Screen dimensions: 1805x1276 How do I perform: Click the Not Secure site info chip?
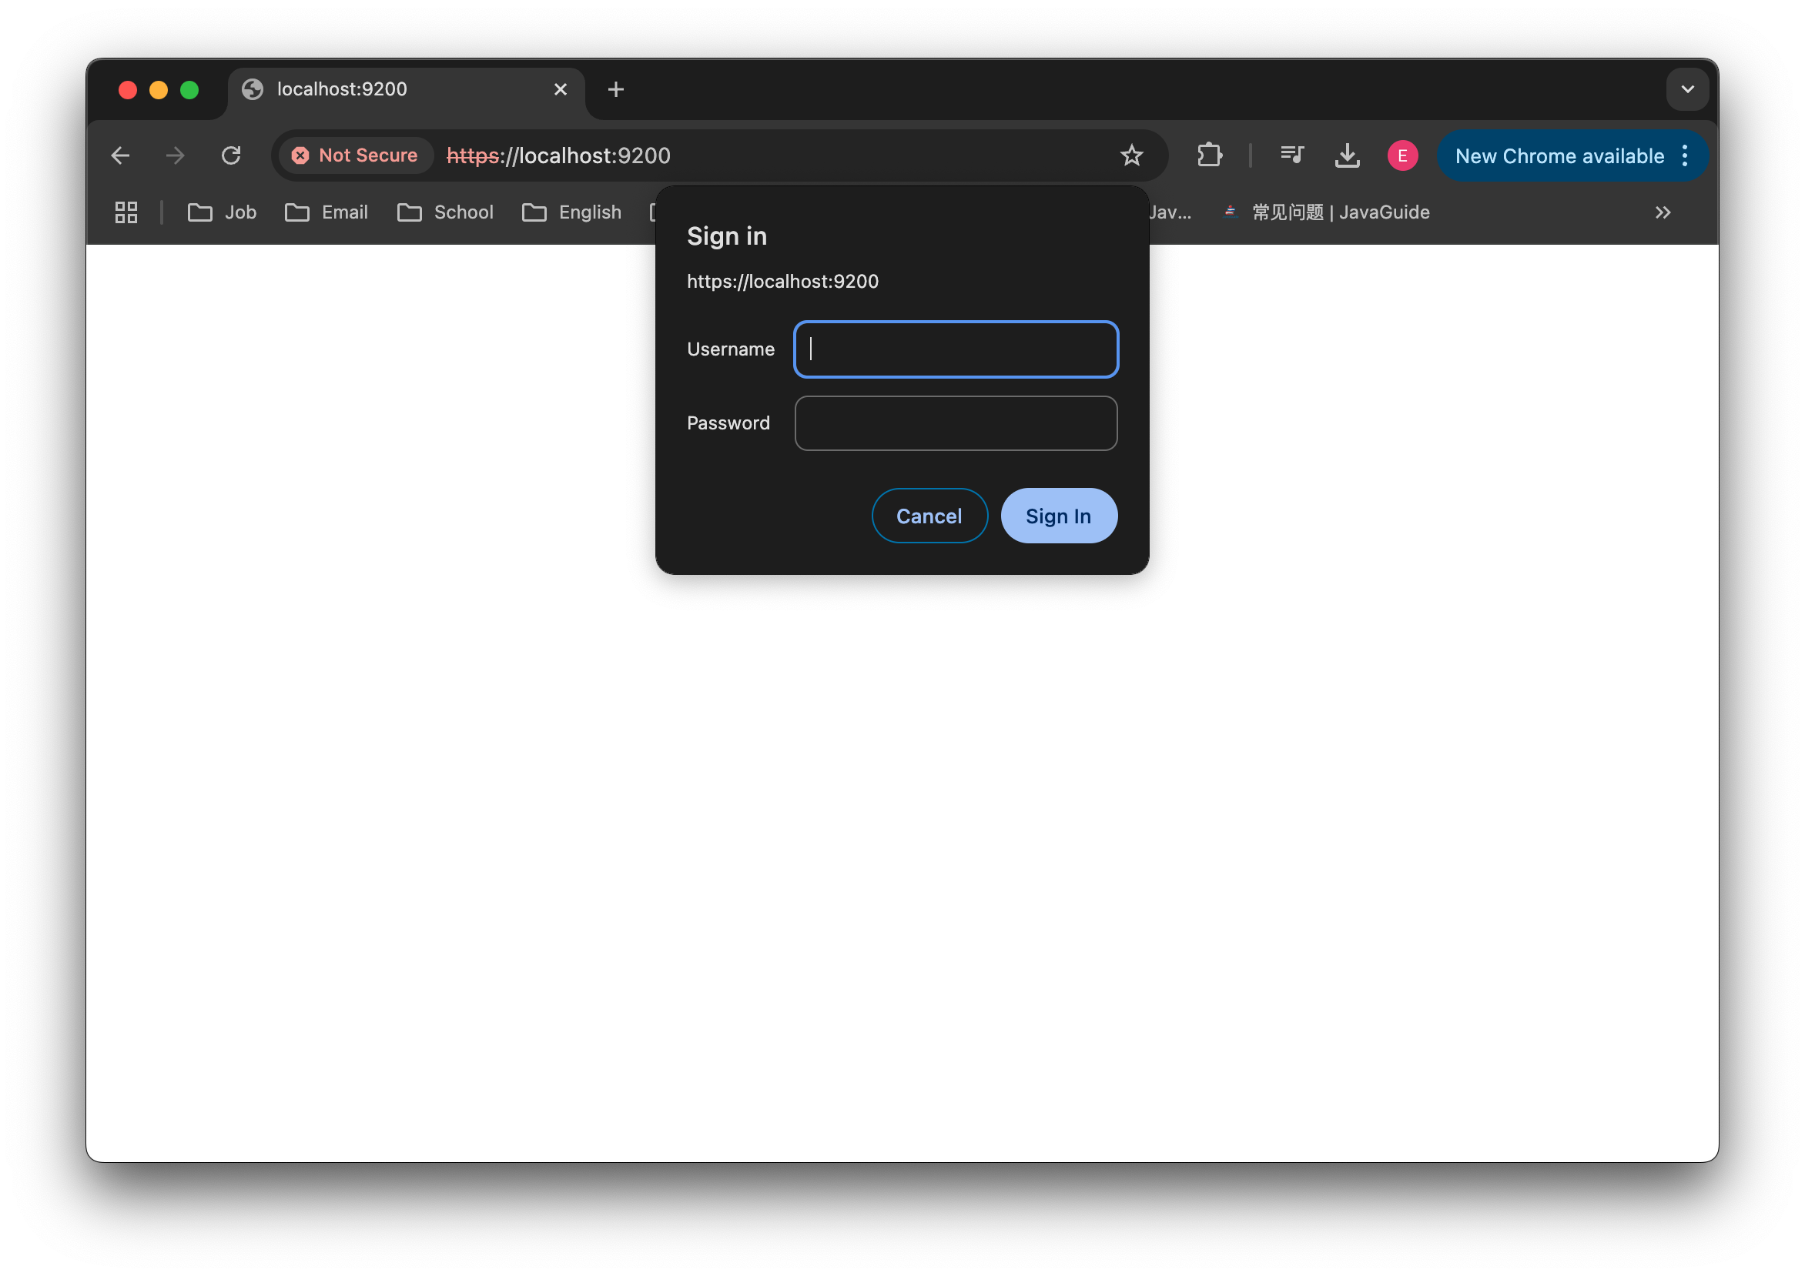(355, 155)
